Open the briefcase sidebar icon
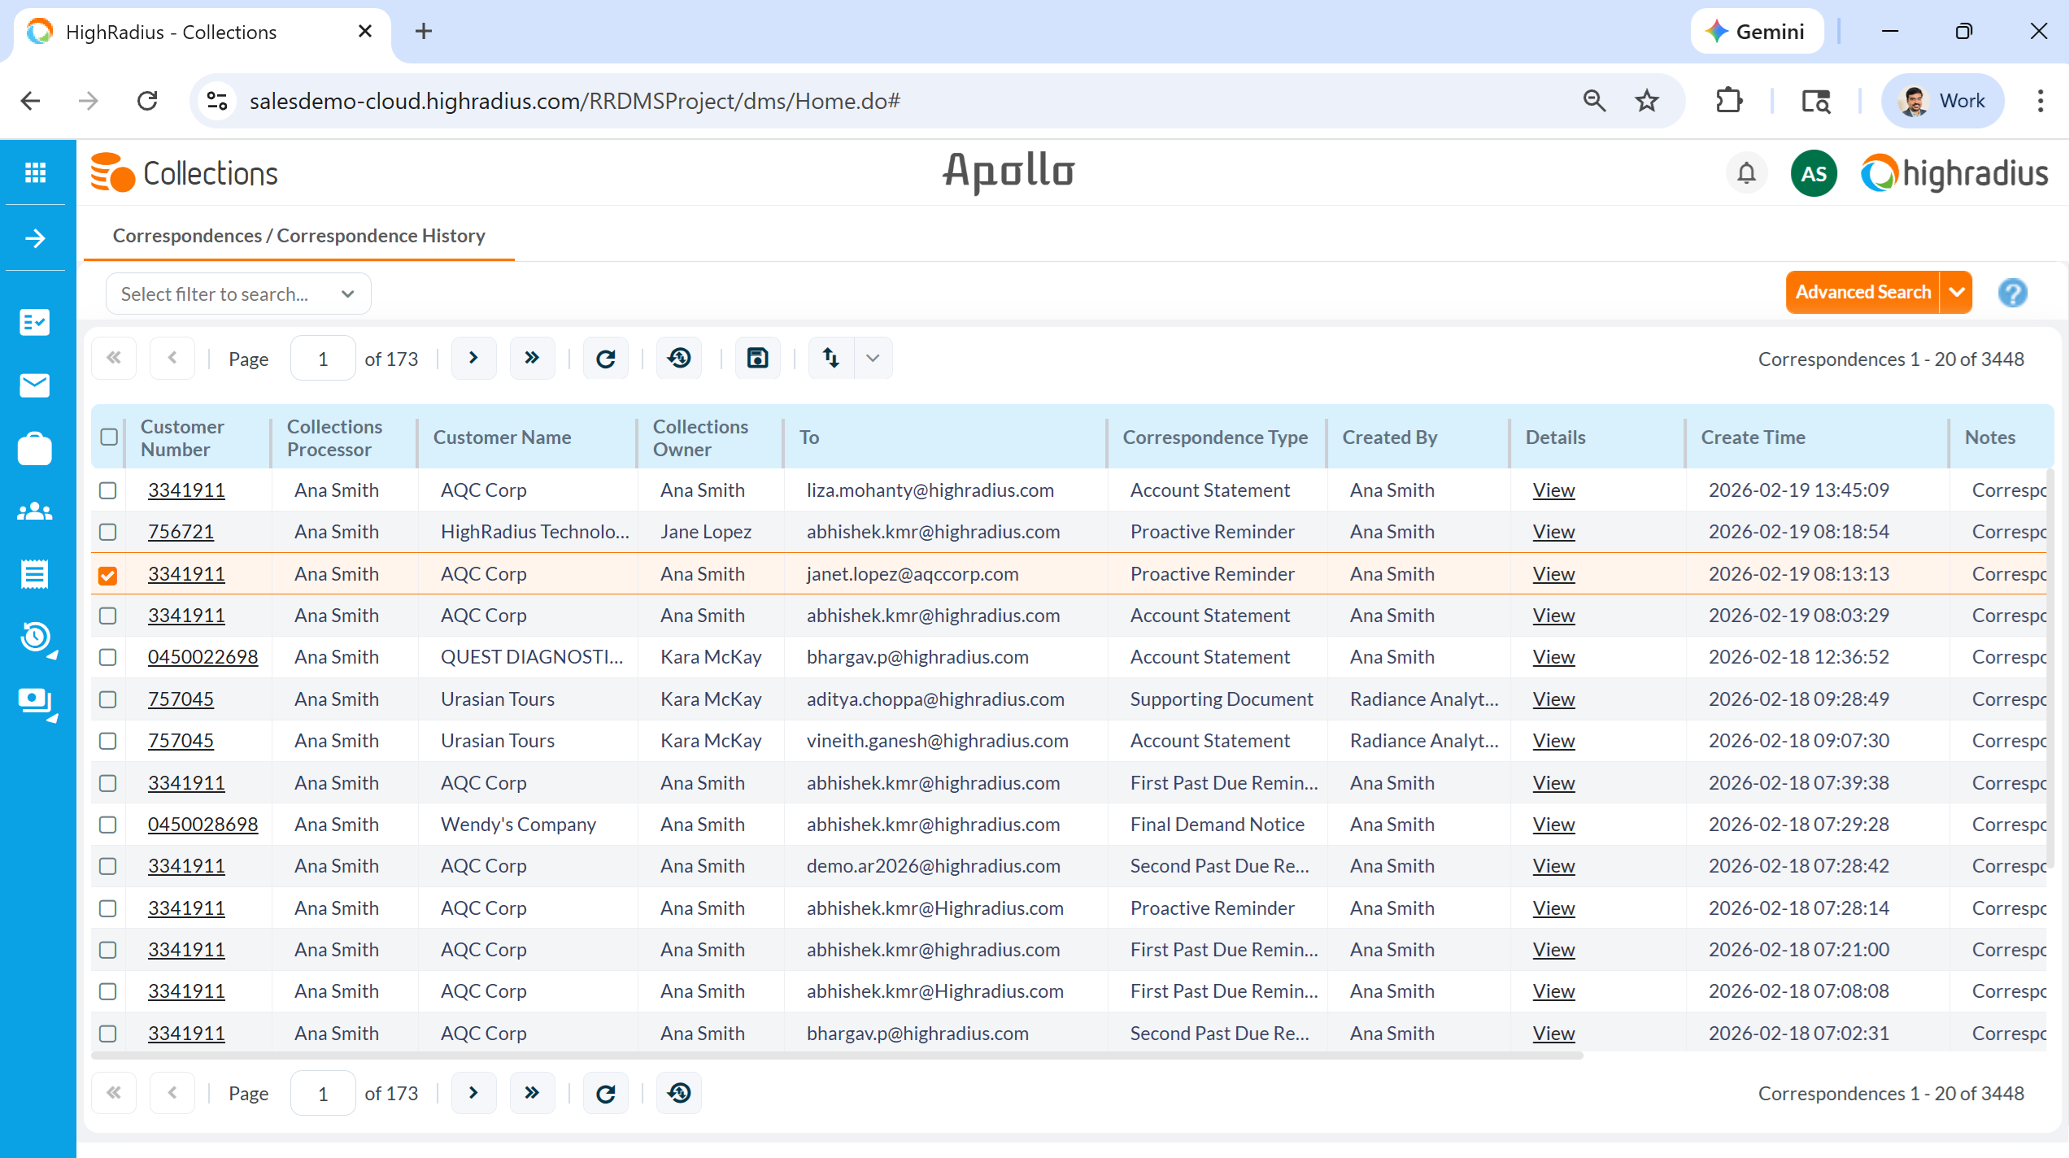This screenshot has width=2069, height=1158. [35, 449]
